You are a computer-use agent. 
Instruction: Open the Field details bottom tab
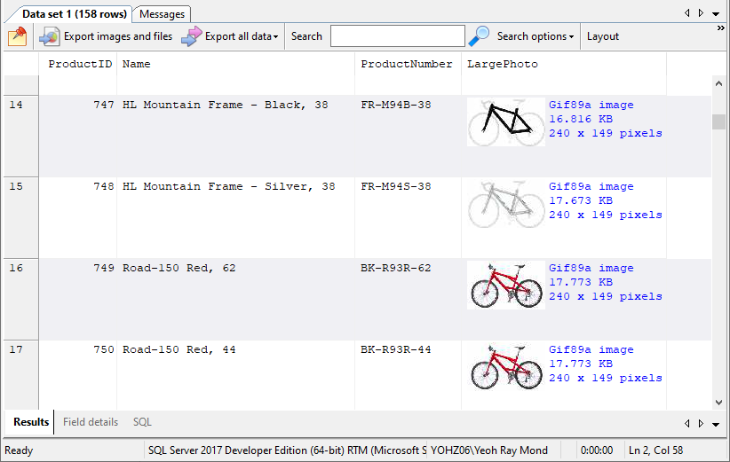pyautogui.click(x=91, y=422)
